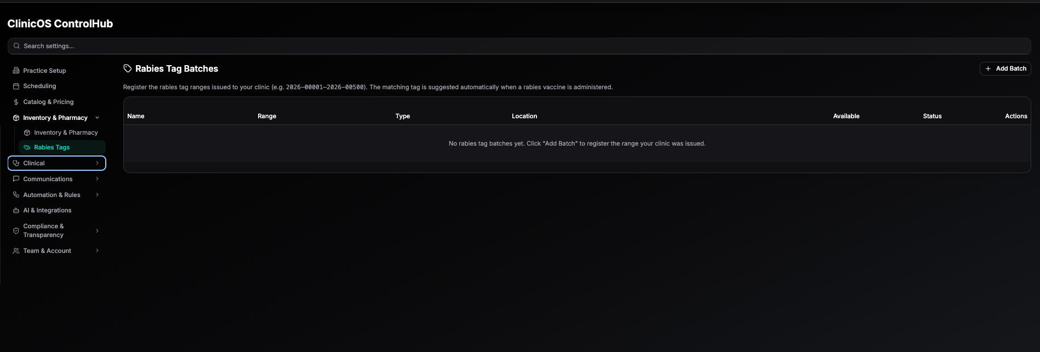Expand the Clinical section chevron
The image size is (1040, 352).
coord(97,163)
